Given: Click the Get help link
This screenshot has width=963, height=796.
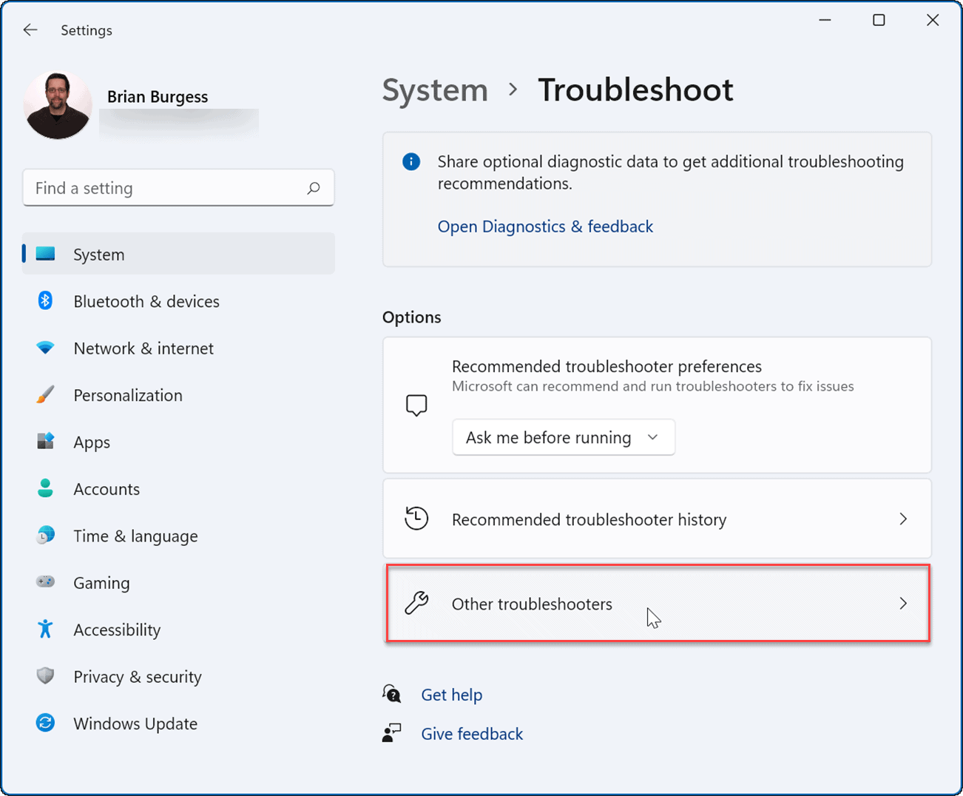Looking at the screenshot, I should click(451, 695).
